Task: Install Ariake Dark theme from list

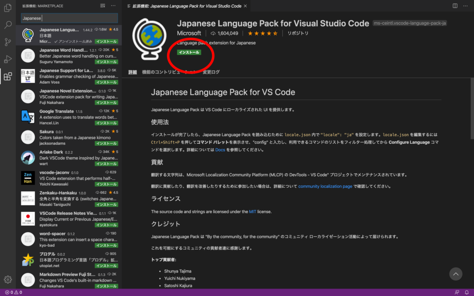Action: [x=106, y=164]
